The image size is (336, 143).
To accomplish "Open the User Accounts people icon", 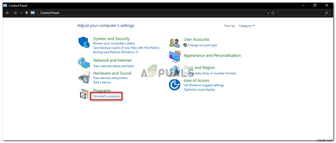I will 175,43.
